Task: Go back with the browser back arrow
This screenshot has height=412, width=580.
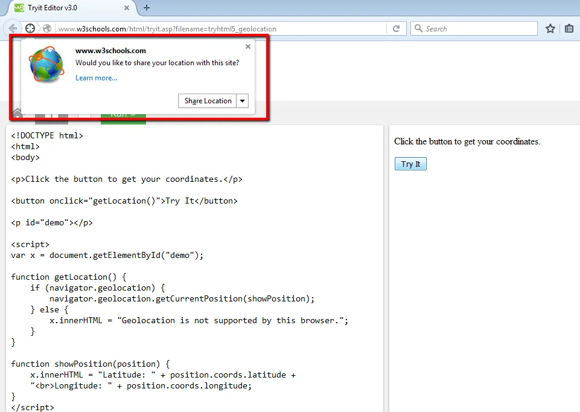Action: pos(13,28)
